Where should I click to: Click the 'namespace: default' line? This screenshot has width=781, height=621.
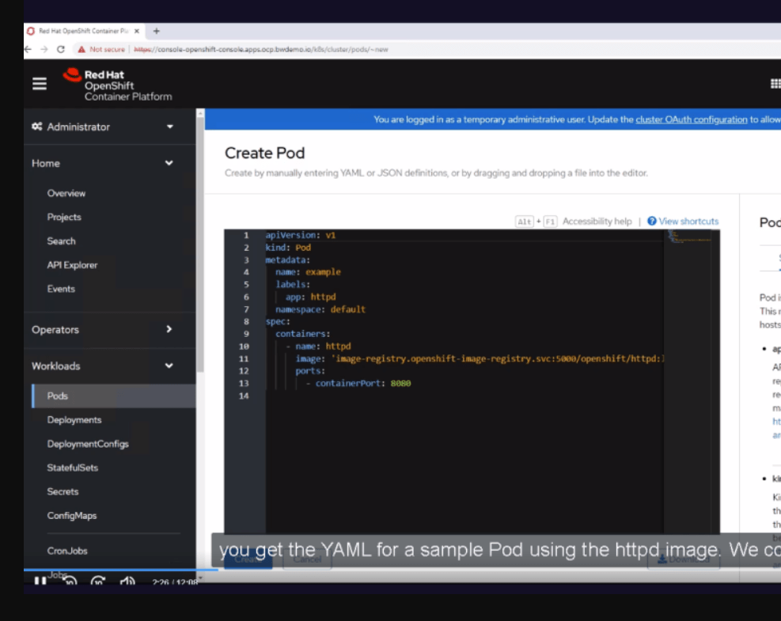[320, 309]
